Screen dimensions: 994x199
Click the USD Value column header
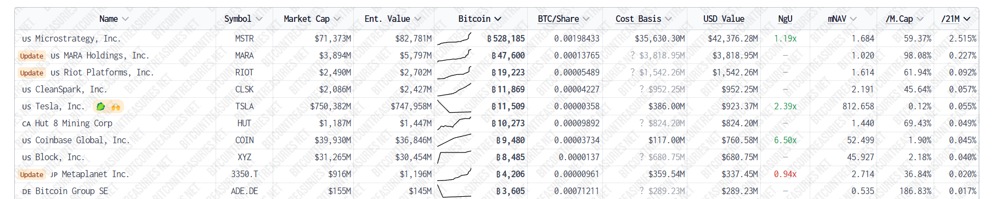724,19
